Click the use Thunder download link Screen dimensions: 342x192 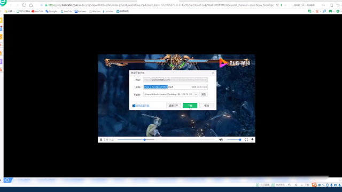tap(141, 106)
